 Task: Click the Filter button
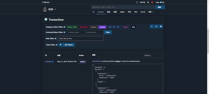pyautogui.click(x=108, y=32)
